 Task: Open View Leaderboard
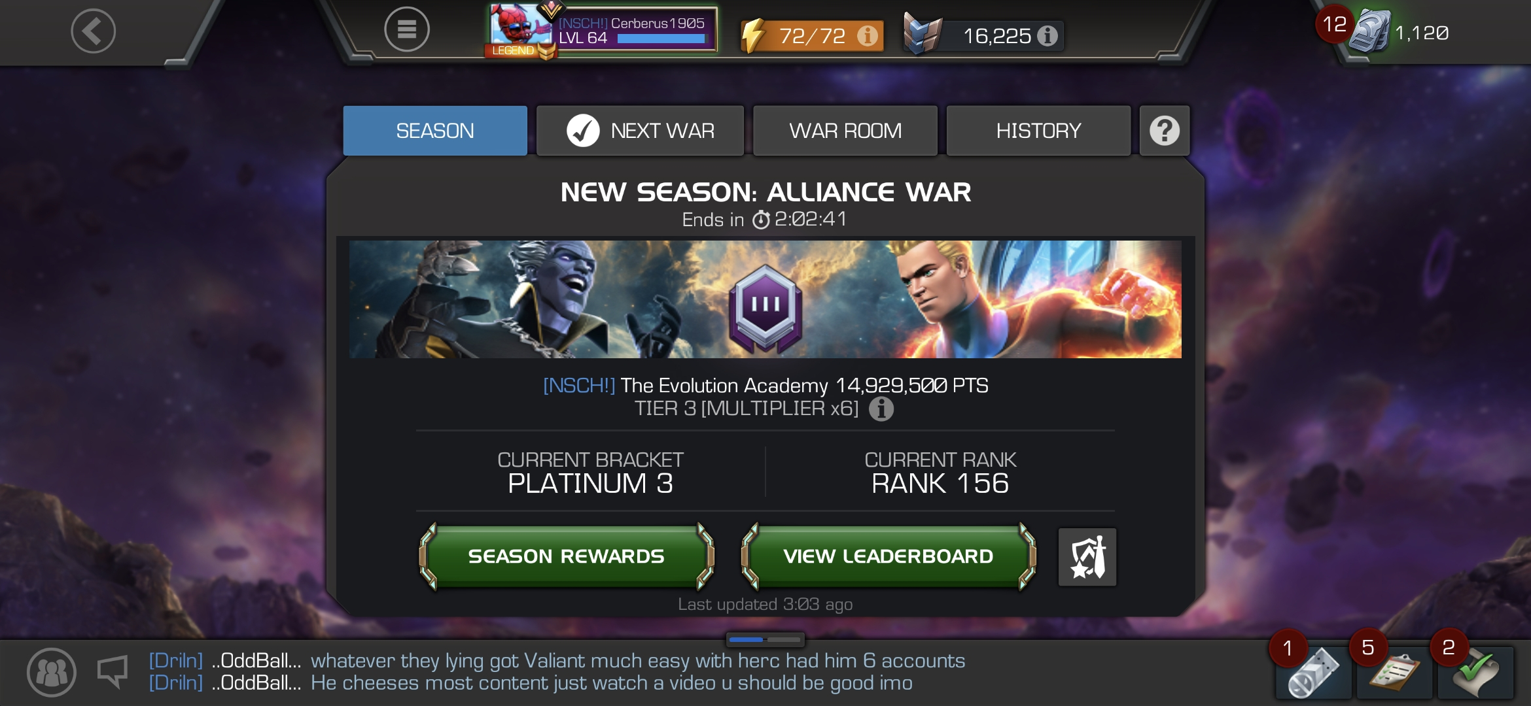coord(889,556)
